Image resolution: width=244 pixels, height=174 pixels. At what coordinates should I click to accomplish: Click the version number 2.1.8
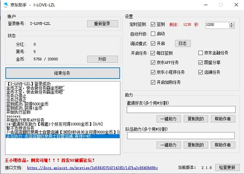(x=207, y=167)
